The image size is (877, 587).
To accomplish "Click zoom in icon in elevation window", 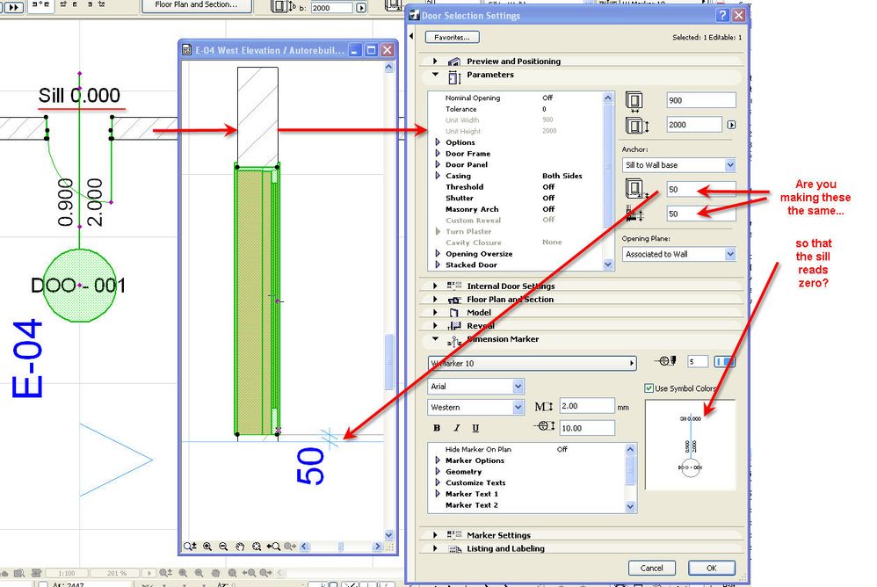I will (207, 547).
